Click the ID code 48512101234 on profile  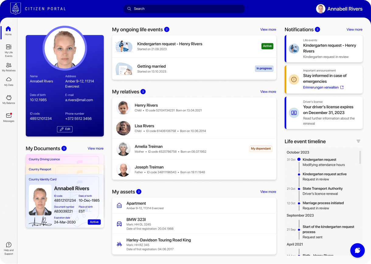coord(41,119)
